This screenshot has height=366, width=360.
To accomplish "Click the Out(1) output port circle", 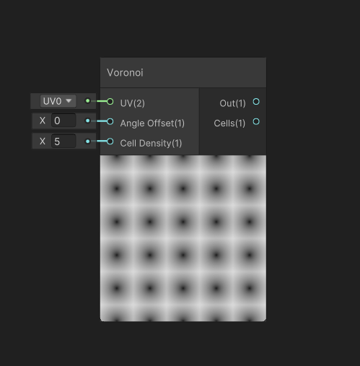I will (x=256, y=102).
